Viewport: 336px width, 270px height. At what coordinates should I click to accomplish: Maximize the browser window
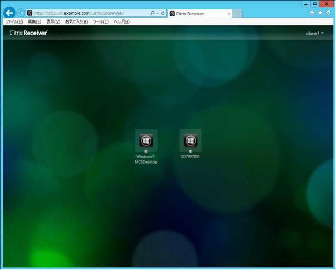(315, 4)
